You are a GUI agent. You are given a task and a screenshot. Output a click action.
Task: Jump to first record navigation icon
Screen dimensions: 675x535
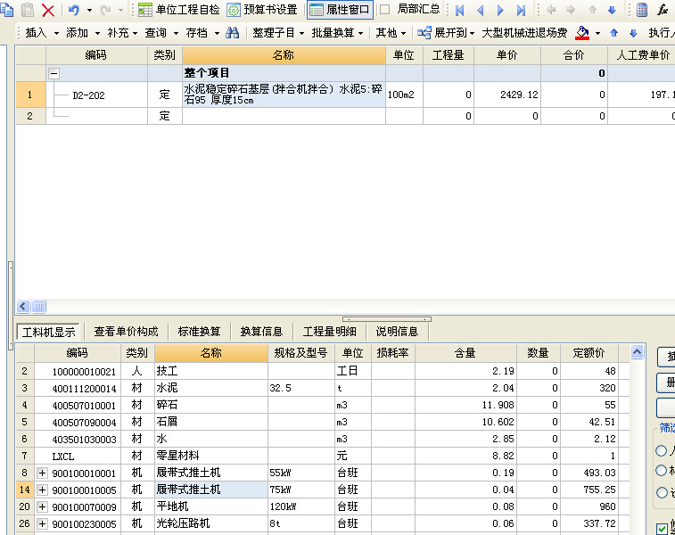point(460,10)
